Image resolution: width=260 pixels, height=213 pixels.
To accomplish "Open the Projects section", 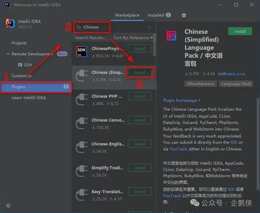I will pyautogui.click(x=19, y=43).
